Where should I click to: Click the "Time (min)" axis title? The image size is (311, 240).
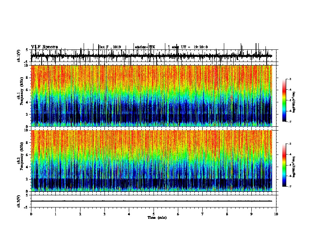click(157, 217)
